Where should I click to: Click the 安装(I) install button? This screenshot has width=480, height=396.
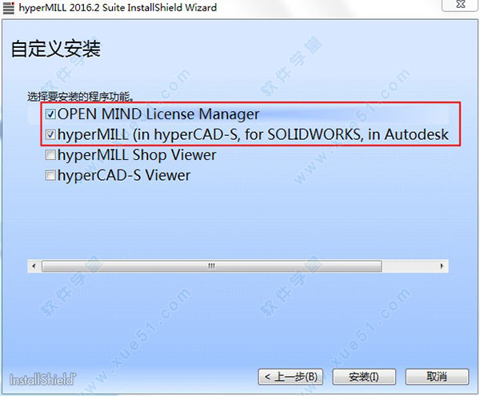tap(364, 377)
